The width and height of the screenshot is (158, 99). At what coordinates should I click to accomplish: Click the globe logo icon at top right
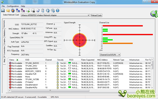point(154,14)
